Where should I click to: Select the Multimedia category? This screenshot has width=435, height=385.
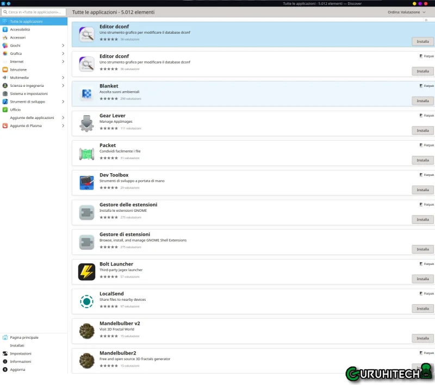click(20, 78)
